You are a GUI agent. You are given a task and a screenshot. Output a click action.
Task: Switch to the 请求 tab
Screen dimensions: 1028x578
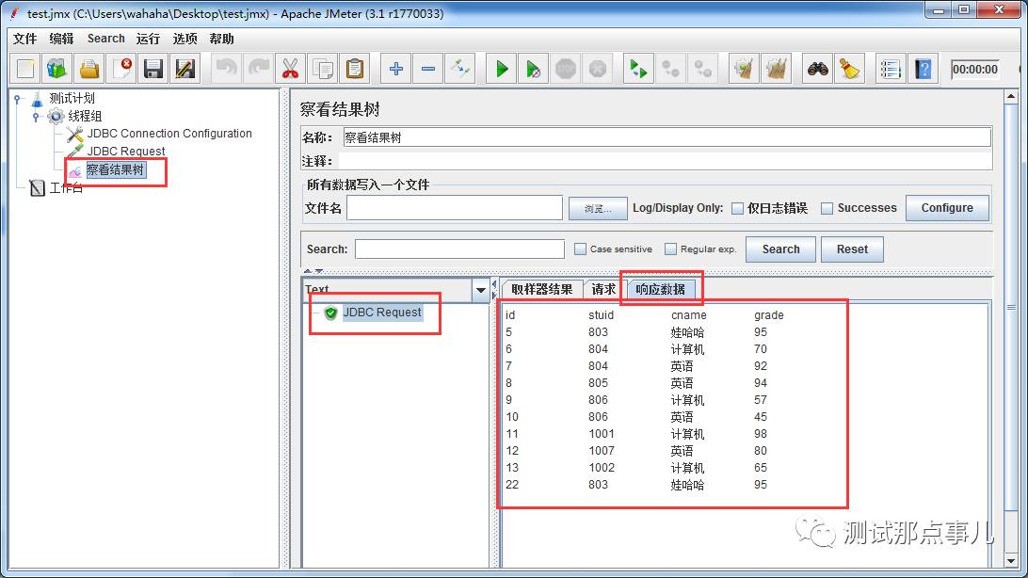(x=603, y=289)
